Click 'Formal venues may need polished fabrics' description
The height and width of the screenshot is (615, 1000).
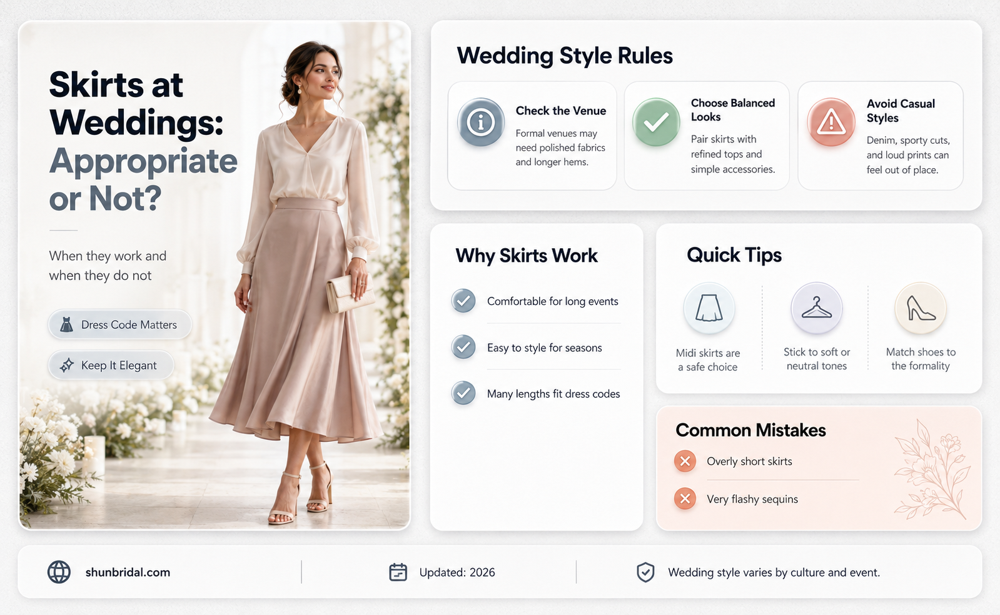click(x=560, y=147)
